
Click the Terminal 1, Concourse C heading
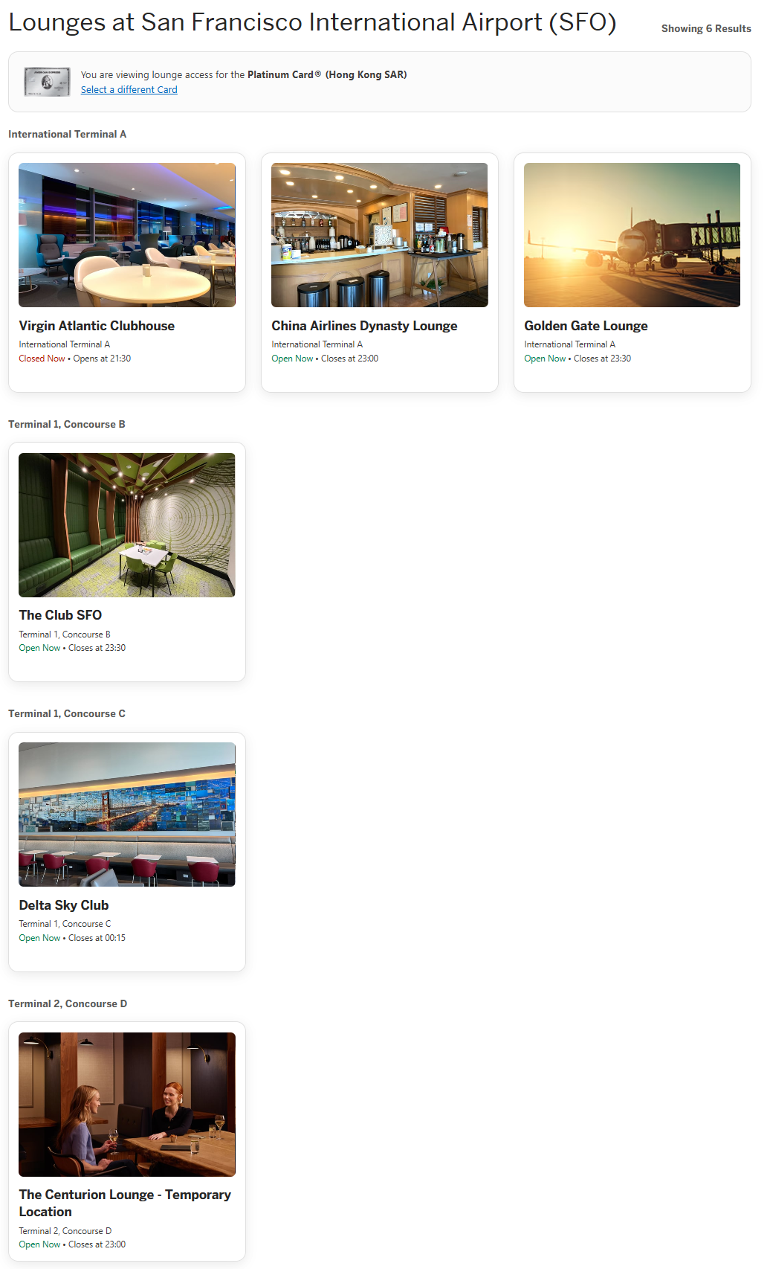click(x=67, y=713)
